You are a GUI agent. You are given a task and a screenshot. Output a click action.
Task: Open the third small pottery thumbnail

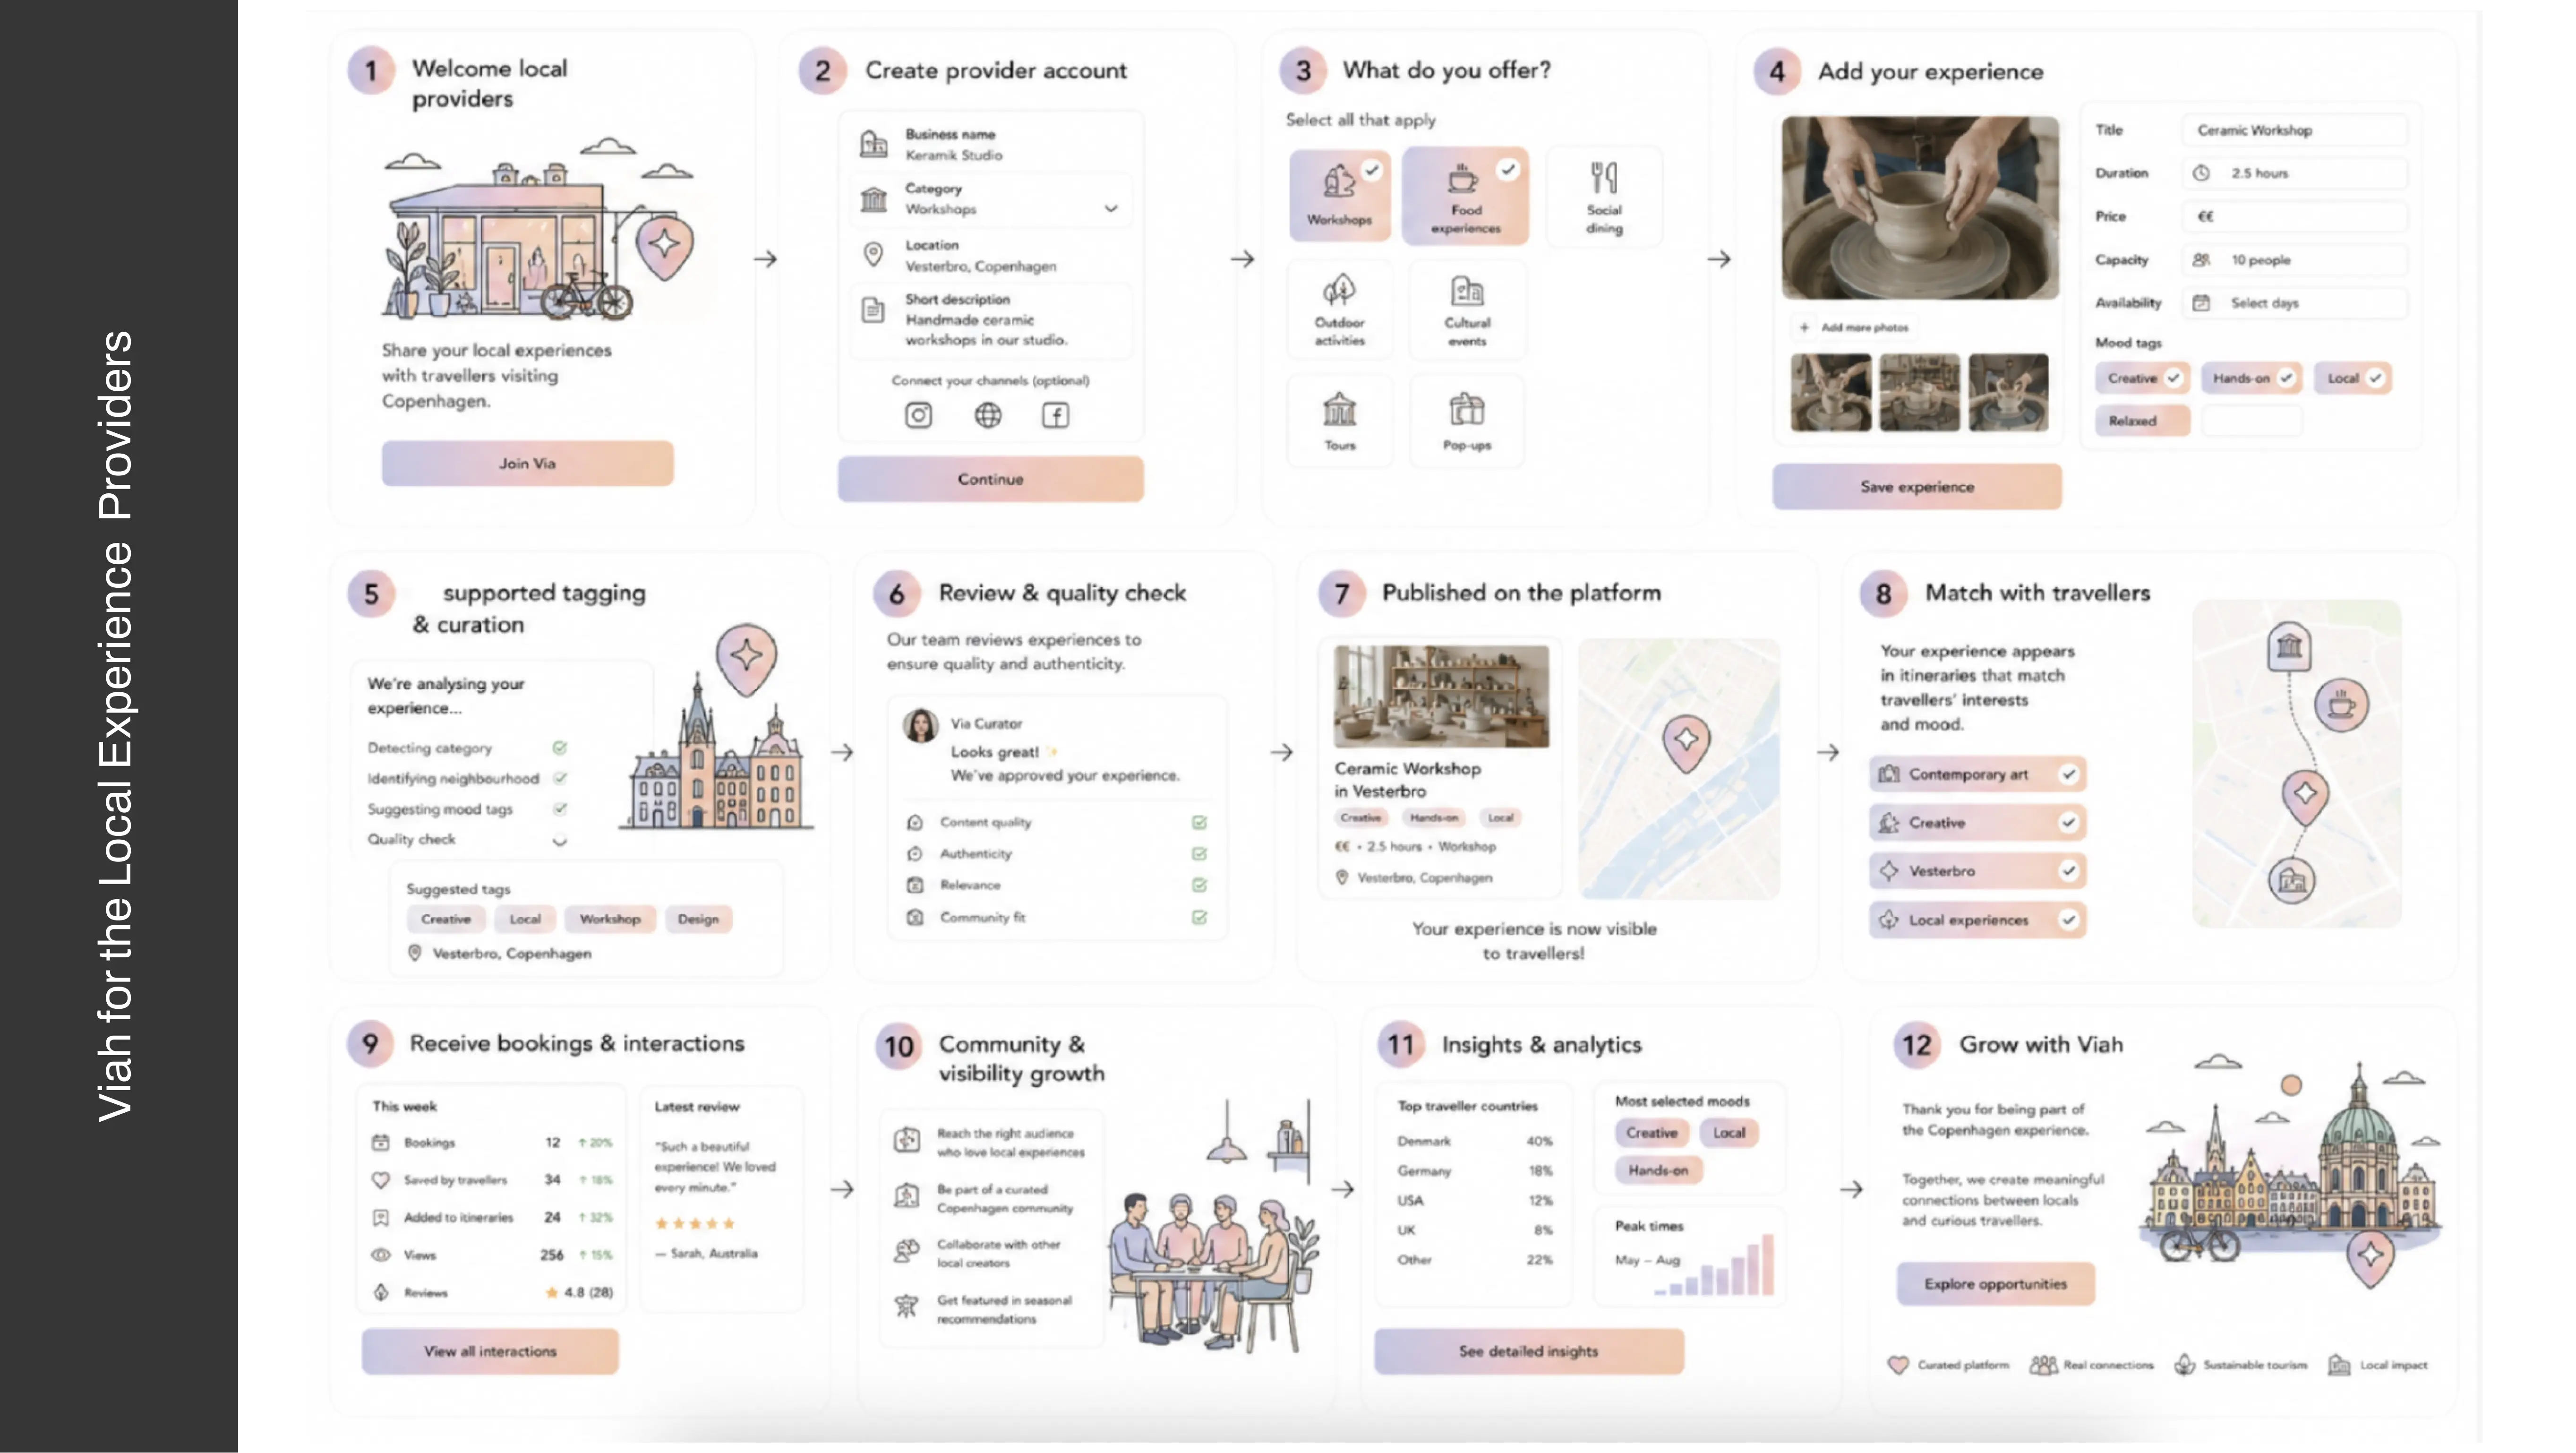pos(2008,392)
